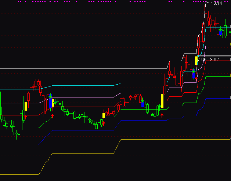Click the tallest yellow signal bar
231x181 pixels.
point(162,101)
